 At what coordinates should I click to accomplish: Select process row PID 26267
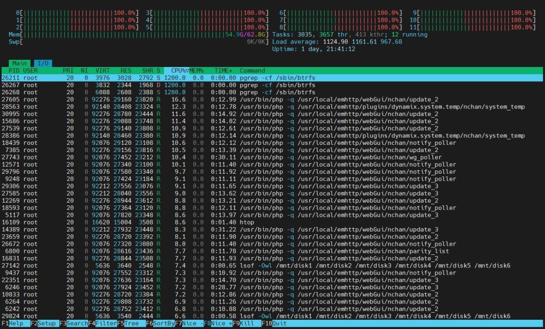[272, 85]
